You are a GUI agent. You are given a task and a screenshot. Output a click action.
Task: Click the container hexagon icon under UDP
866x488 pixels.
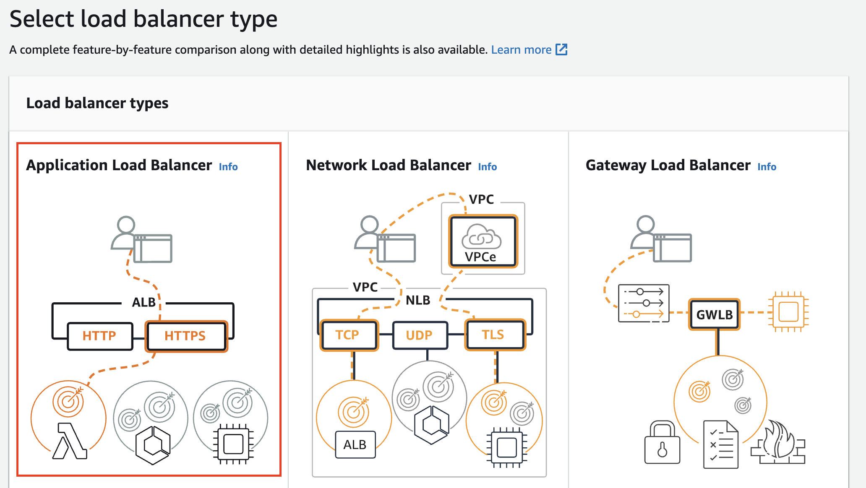(x=431, y=425)
